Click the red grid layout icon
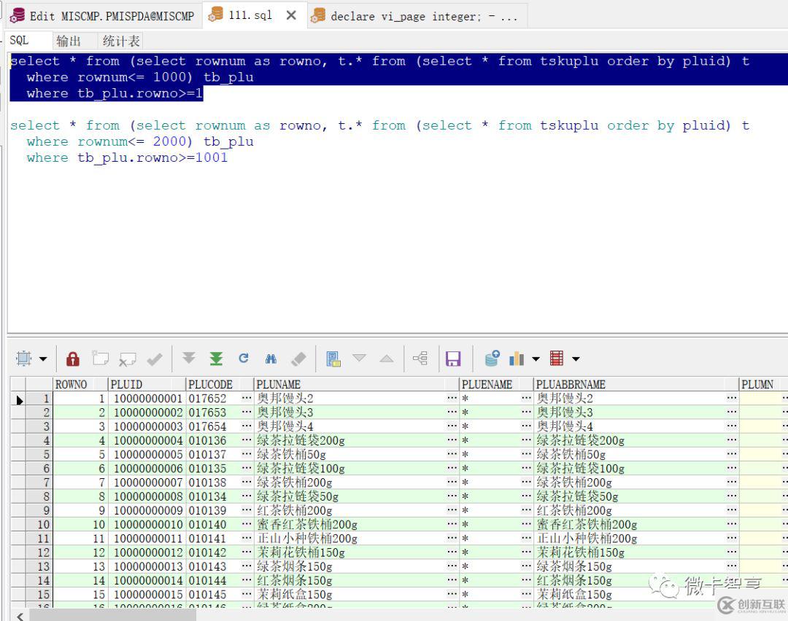Screen dimensions: 788x621 pyautogui.click(x=557, y=359)
